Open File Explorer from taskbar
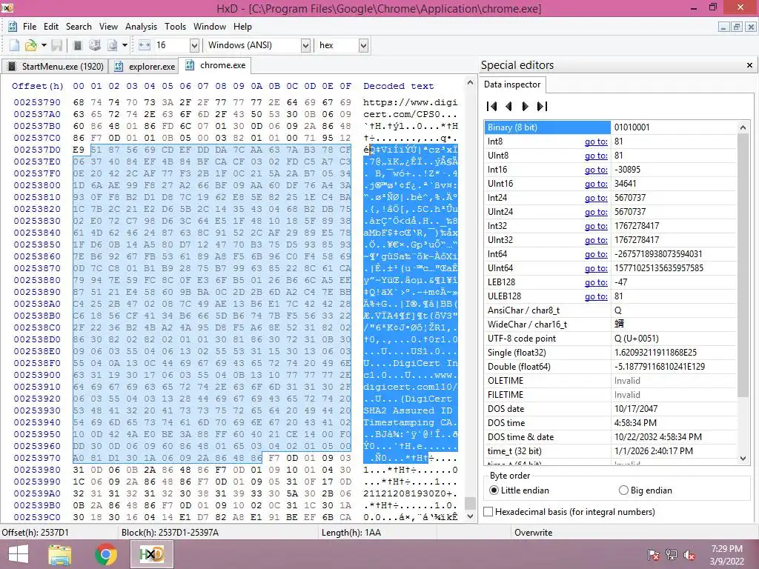The width and height of the screenshot is (759, 569). [60, 554]
